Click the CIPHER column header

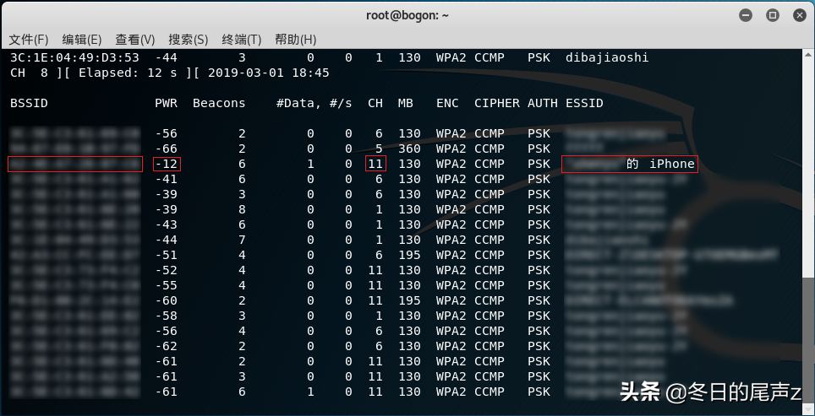point(497,103)
